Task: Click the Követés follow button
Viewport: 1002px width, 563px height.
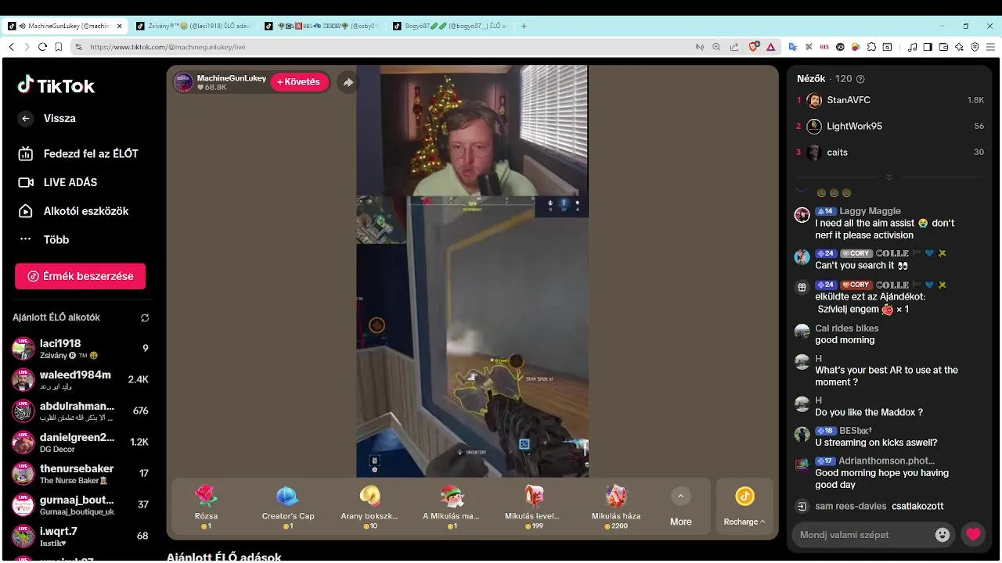Action: pos(299,82)
